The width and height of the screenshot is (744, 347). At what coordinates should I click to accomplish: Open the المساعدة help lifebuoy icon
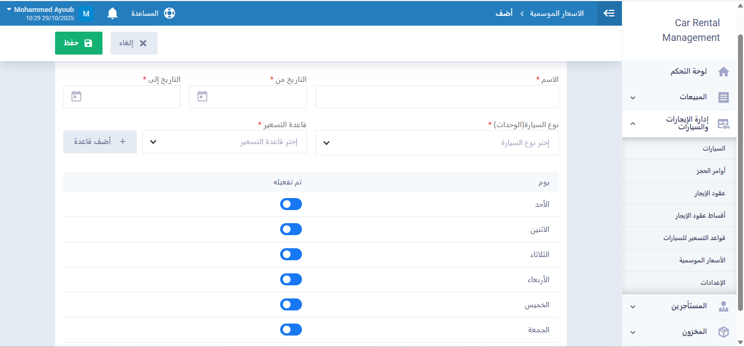169,13
